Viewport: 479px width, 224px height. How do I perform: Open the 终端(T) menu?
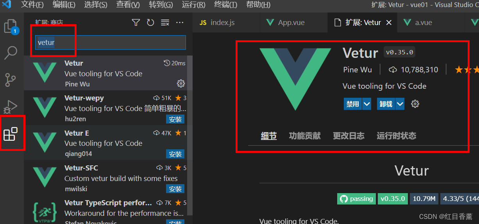pos(226,5)
